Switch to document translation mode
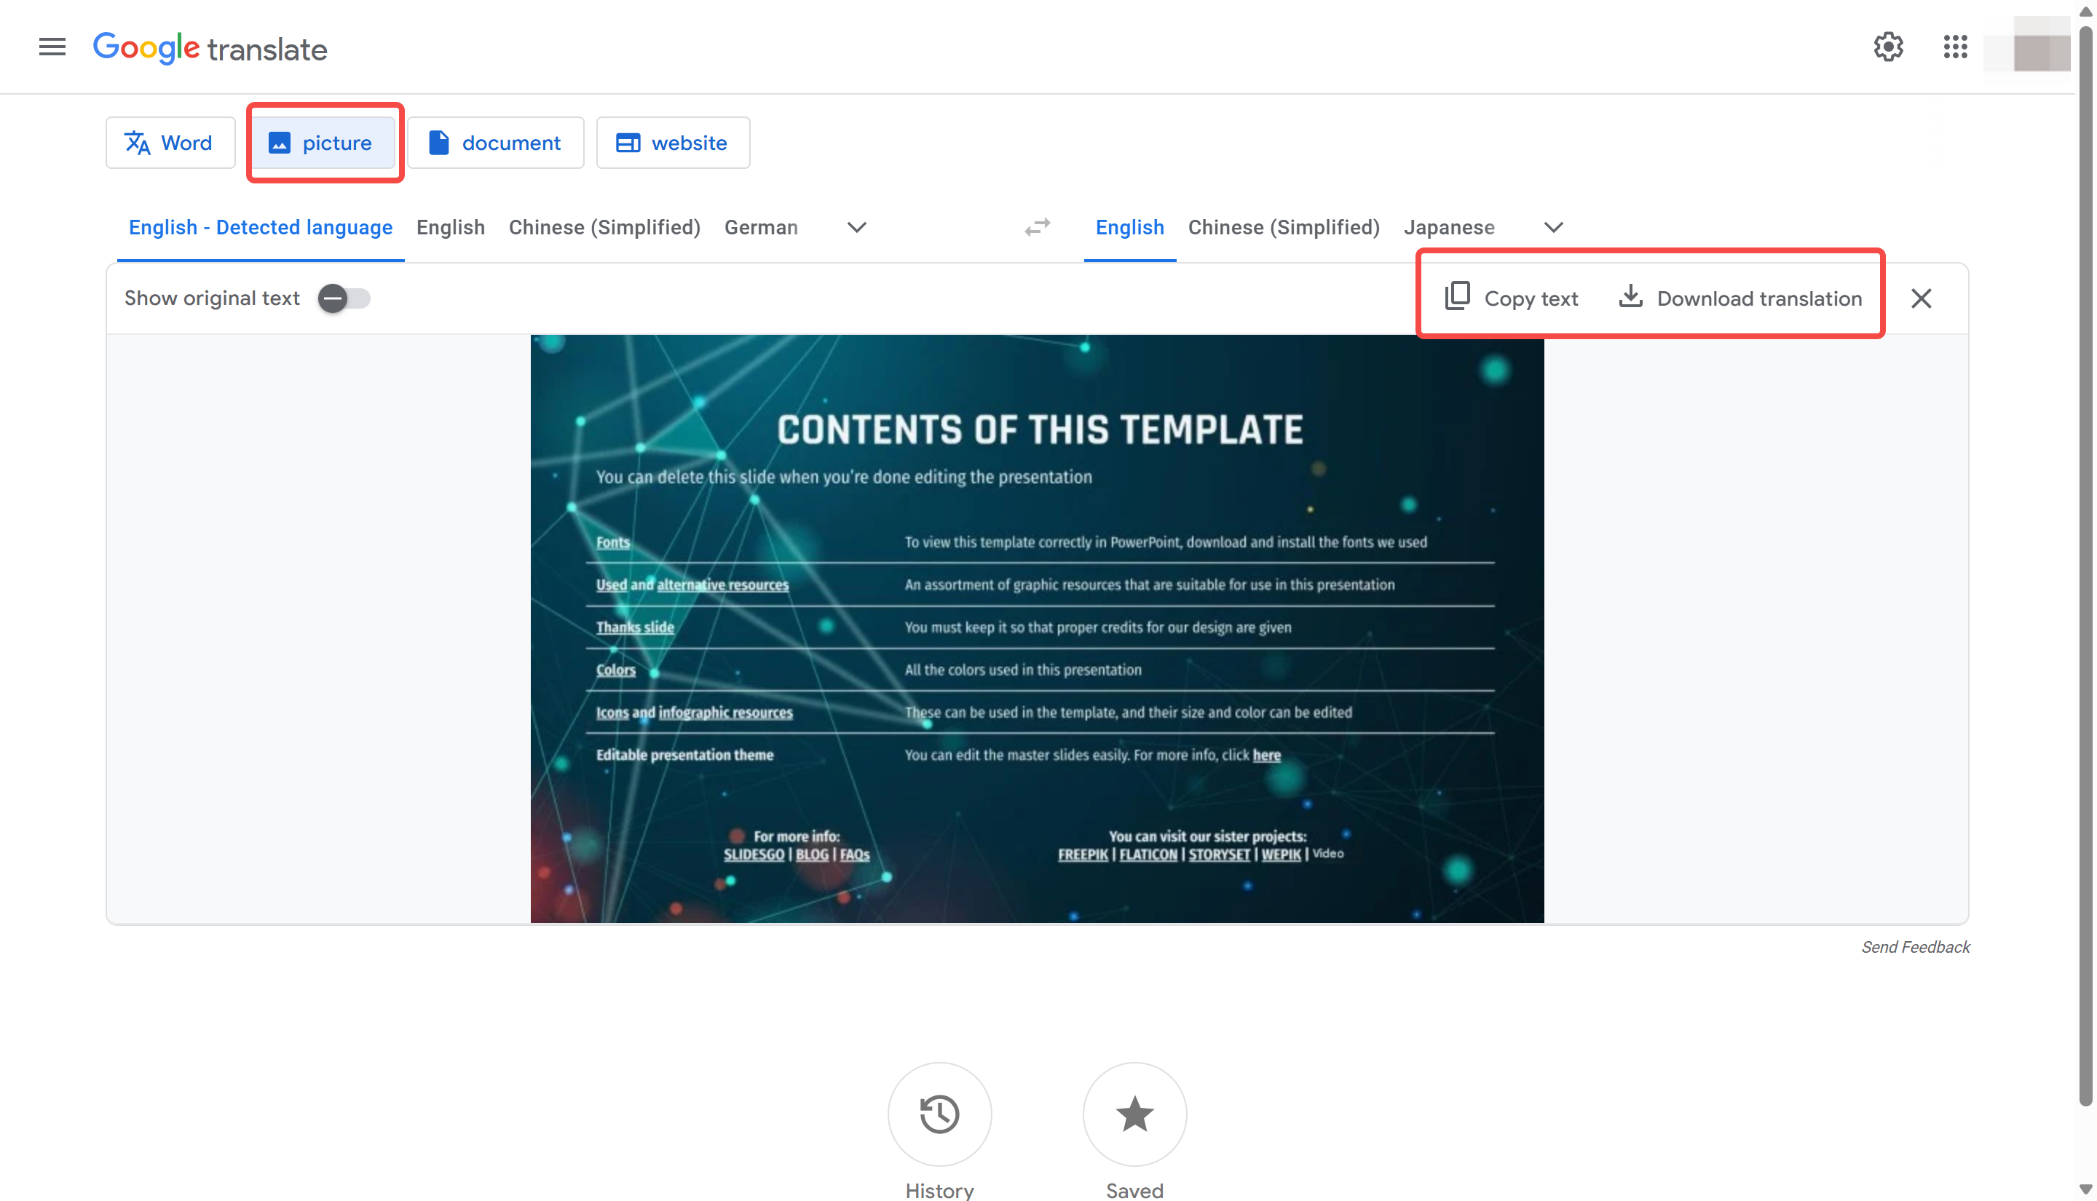 pyautogui.click(x=496, y=142)
